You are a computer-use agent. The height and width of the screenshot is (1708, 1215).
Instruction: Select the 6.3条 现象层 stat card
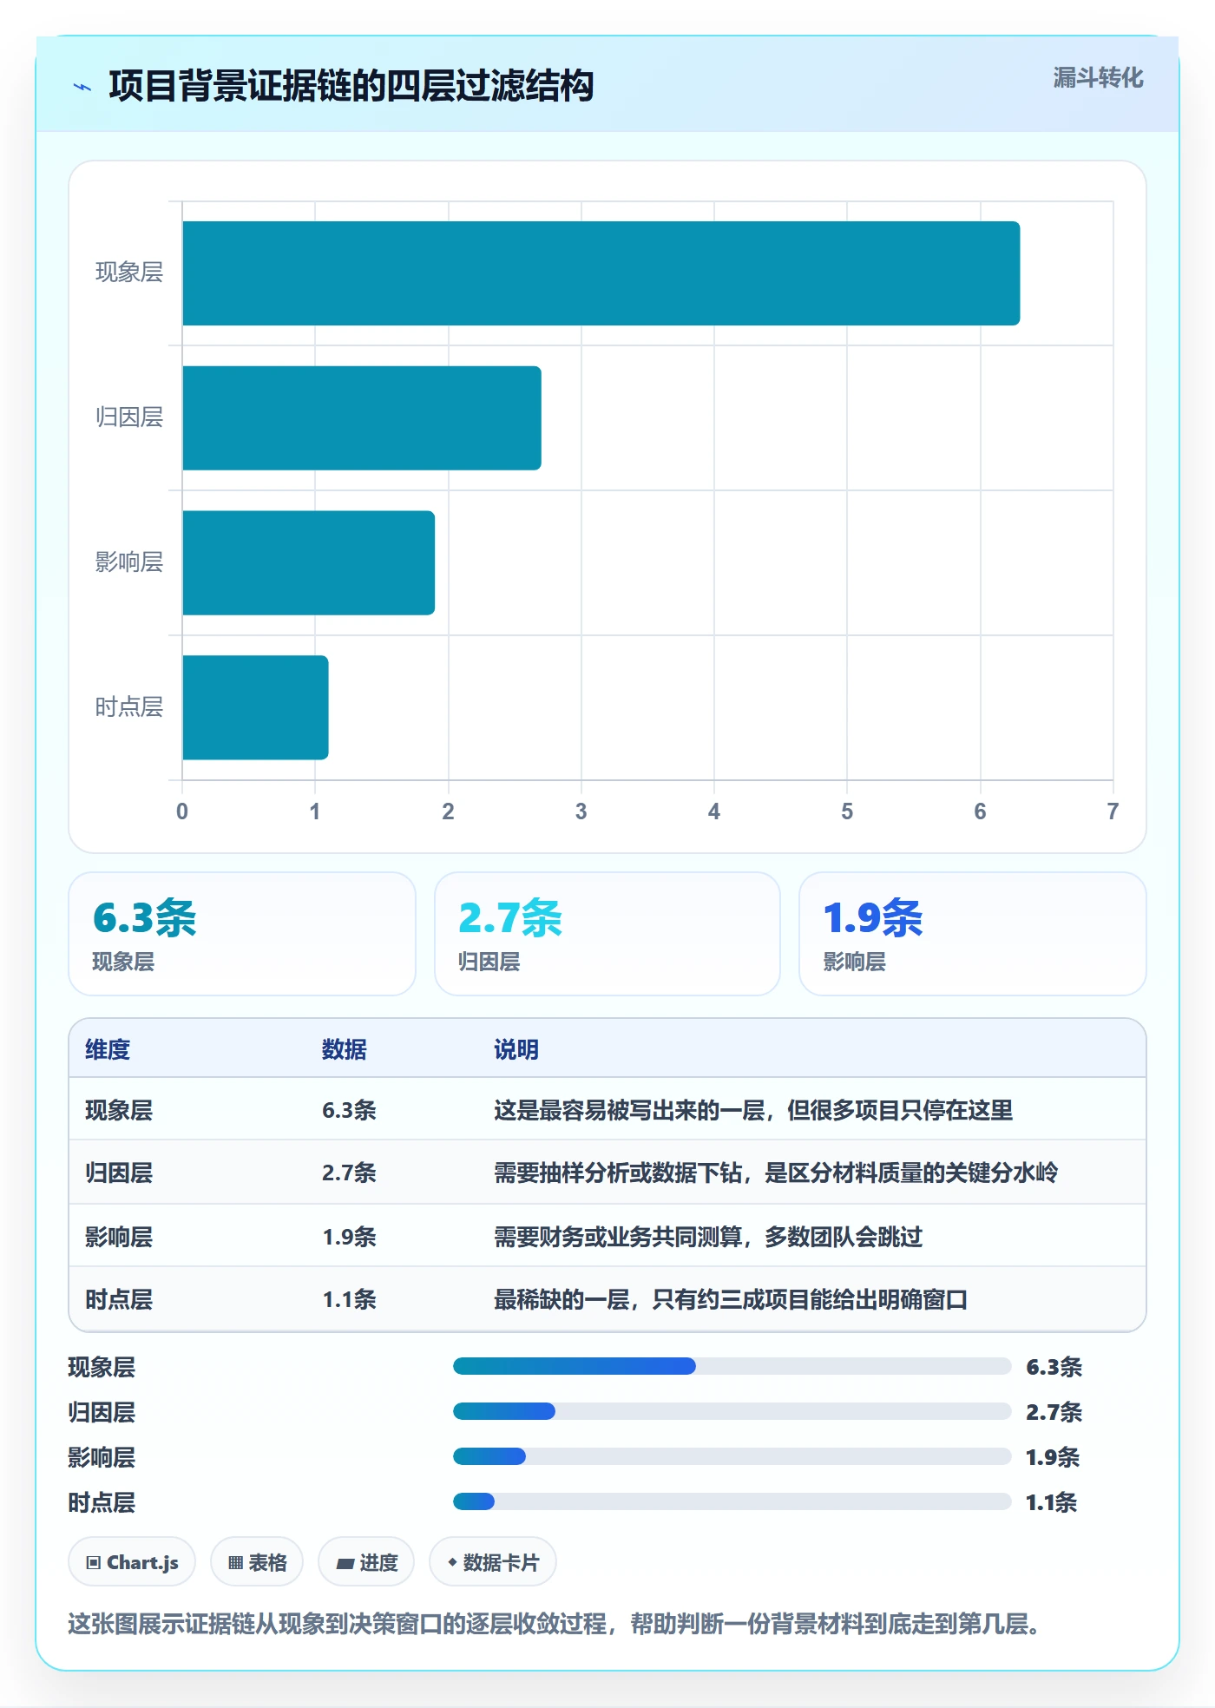click(242, 934)
